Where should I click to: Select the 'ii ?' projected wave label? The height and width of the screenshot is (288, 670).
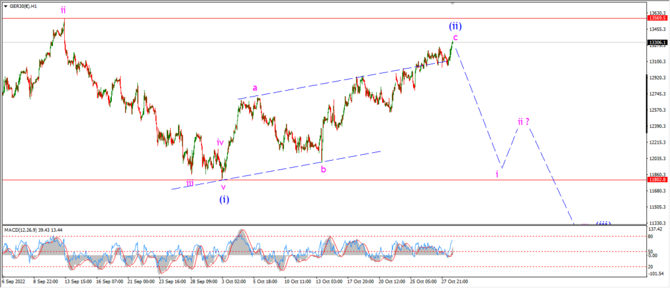[x=523, y=121]
